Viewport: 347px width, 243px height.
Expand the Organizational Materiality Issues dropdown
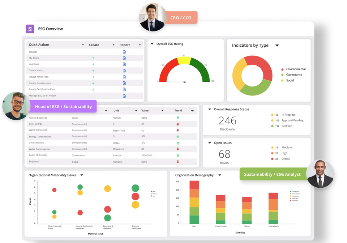[82, 175]
